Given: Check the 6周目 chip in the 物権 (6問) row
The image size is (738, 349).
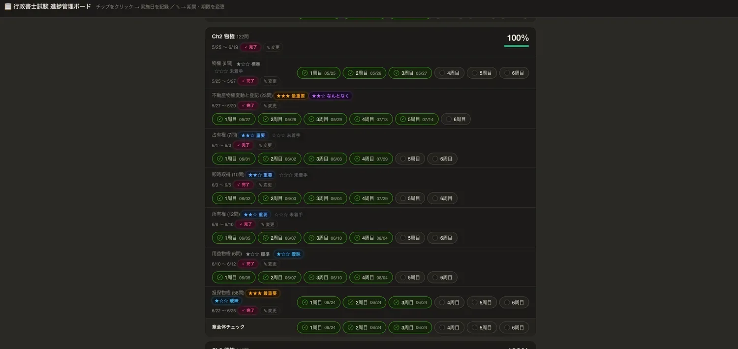Looking at the screenshot, I should (x=514, y=73).
